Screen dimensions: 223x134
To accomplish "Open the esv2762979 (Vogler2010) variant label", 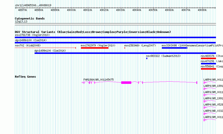I will pyautogui.click(x=98, y=45).
